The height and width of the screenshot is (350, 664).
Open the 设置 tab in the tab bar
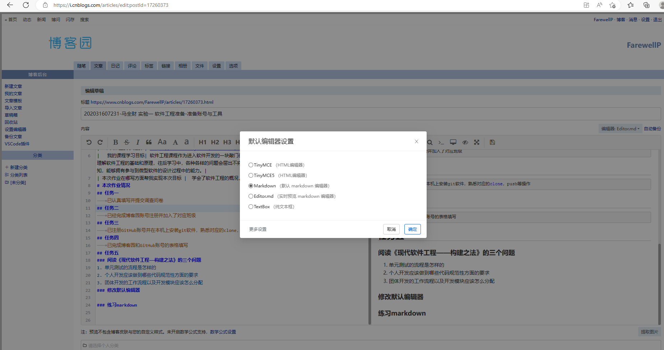(217, 66)
